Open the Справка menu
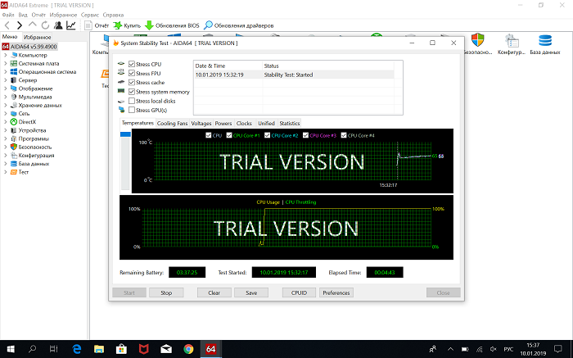The image size is (573, 358). click(113, 15)
